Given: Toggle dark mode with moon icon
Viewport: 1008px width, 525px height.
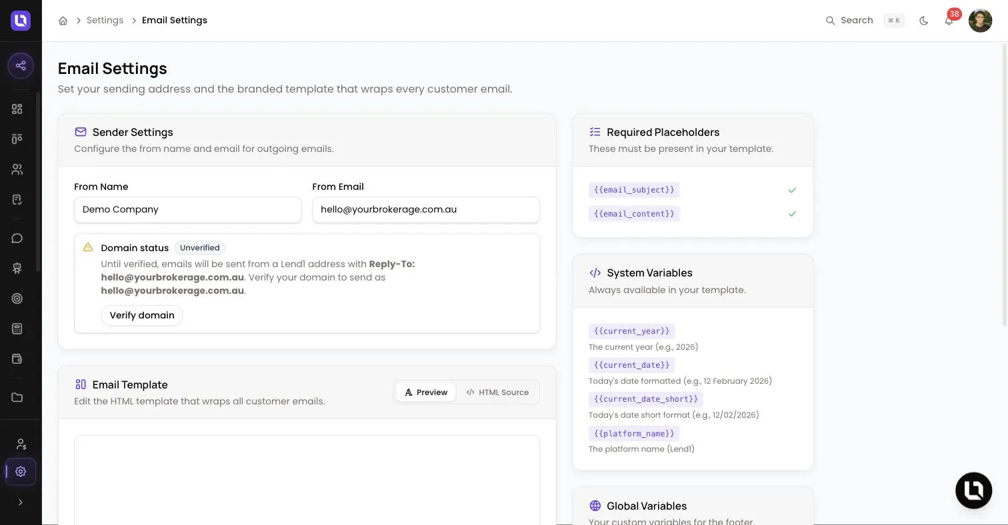Looking at the screenshot, I should pos(924,21).
